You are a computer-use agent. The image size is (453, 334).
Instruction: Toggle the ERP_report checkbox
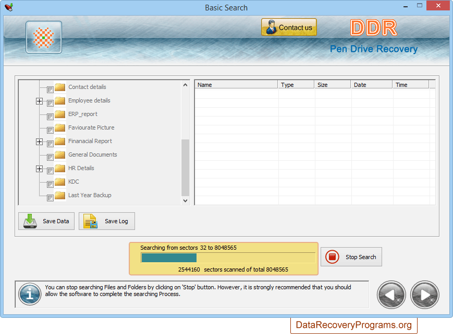pyautogui.click(x=50, y=117)
